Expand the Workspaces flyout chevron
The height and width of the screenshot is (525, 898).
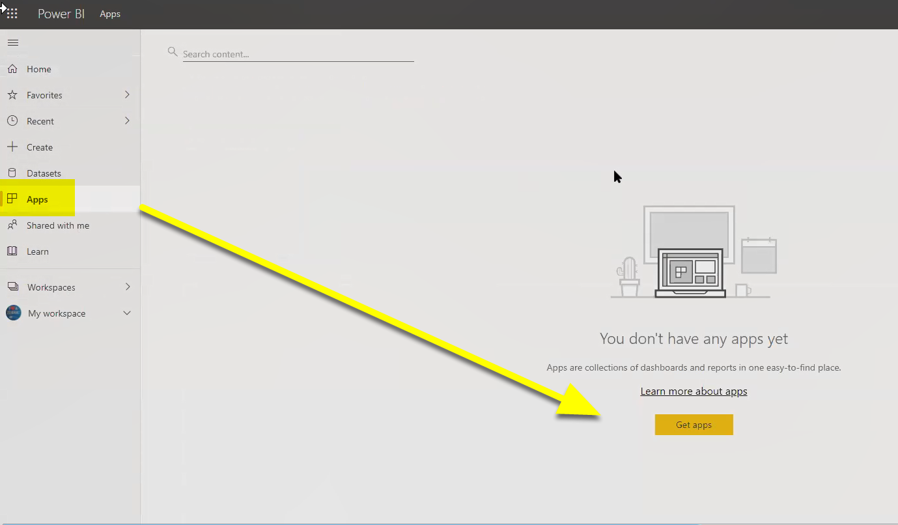click(127, 287)
